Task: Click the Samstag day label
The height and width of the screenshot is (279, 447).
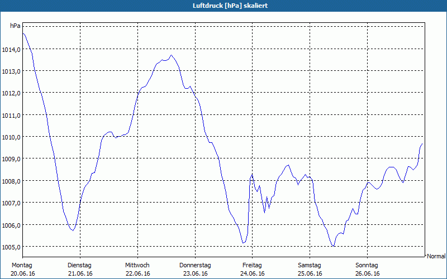Action: click(x=310, y=266)
